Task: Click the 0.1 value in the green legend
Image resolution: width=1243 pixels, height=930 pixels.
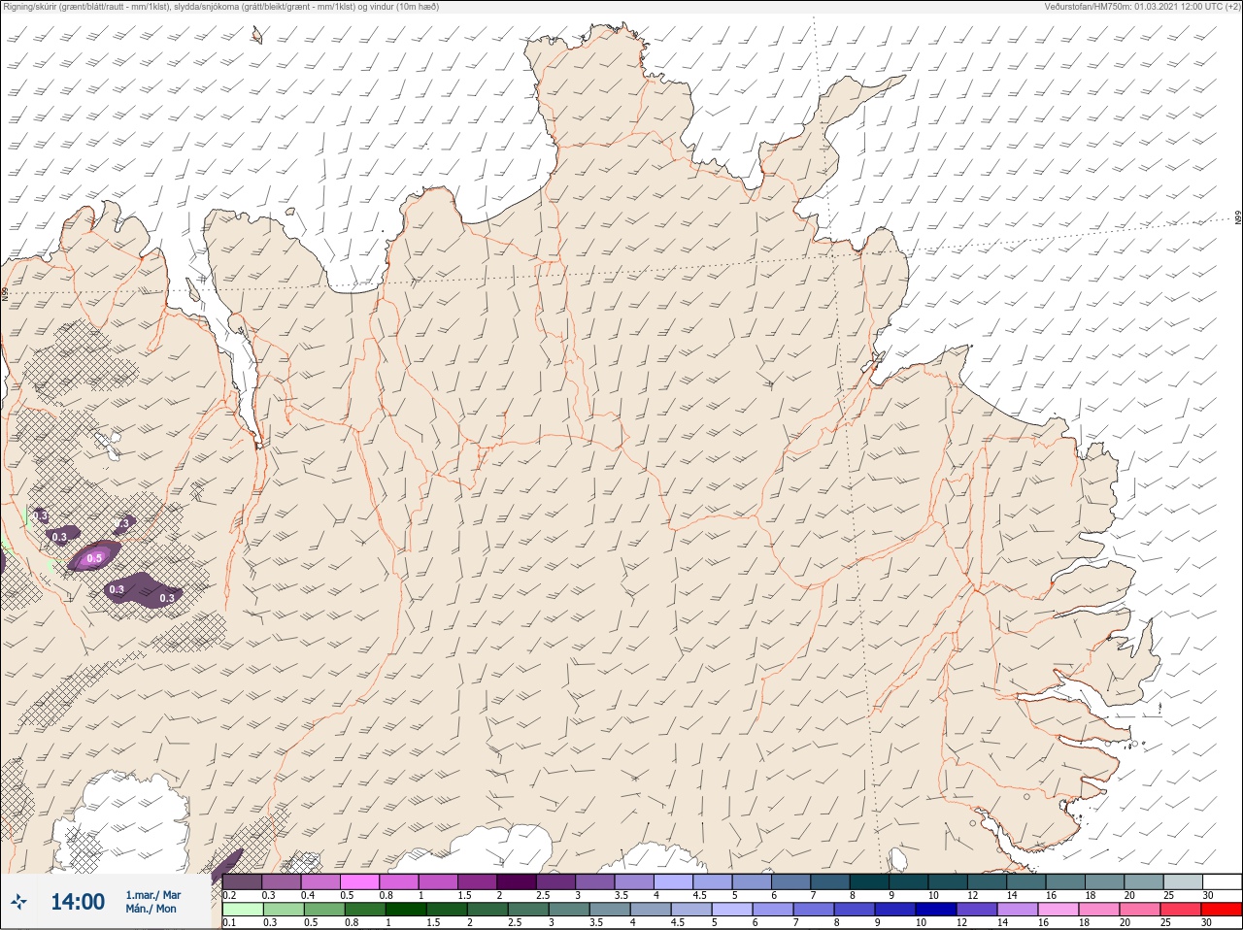Action: coord(229,922)
